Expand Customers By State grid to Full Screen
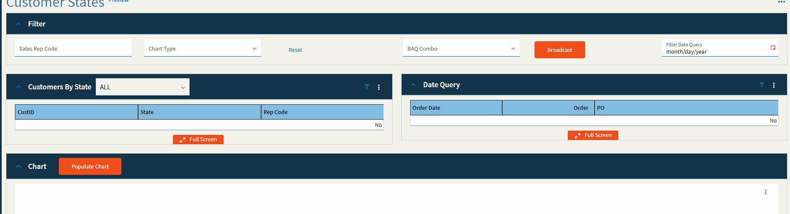The width and height of the screenshot is (790, 214). pyautogui.click(x=198, y=140)
